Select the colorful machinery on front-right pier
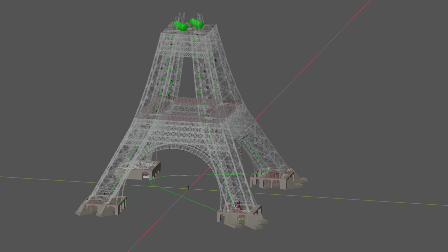This screenshot has width=448, height=252. coord(238,206)
